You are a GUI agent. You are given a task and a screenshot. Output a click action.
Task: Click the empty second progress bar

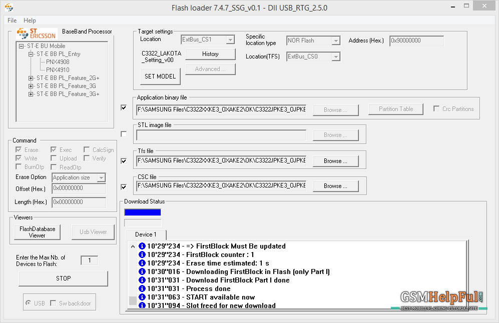click(x=143, y=223)
